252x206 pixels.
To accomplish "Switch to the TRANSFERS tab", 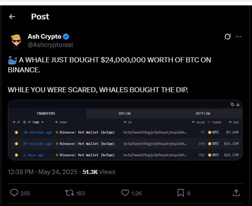I will click(46, 113).
